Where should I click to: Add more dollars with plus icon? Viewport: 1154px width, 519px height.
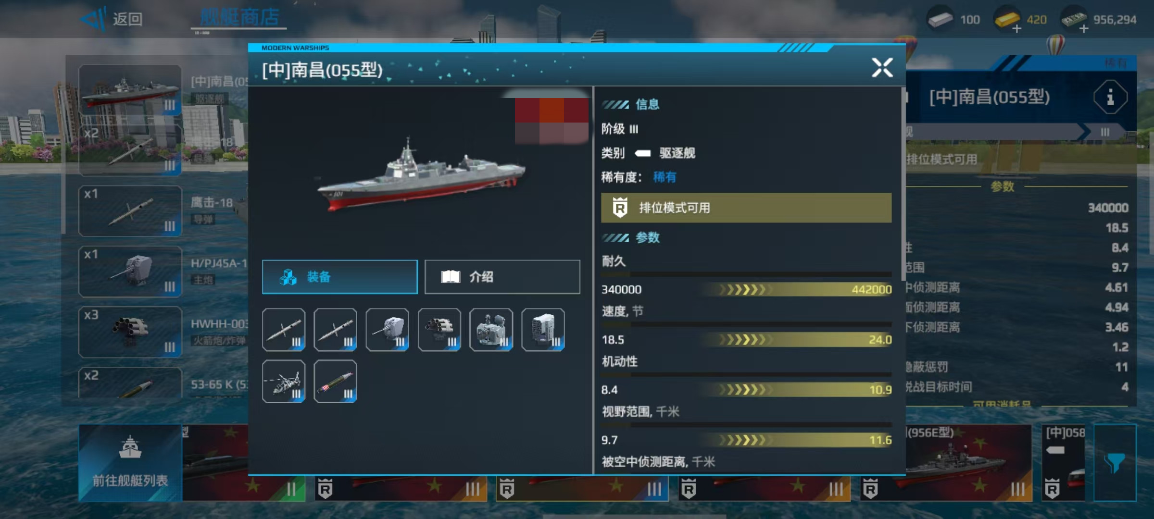tap(1084, 29)
